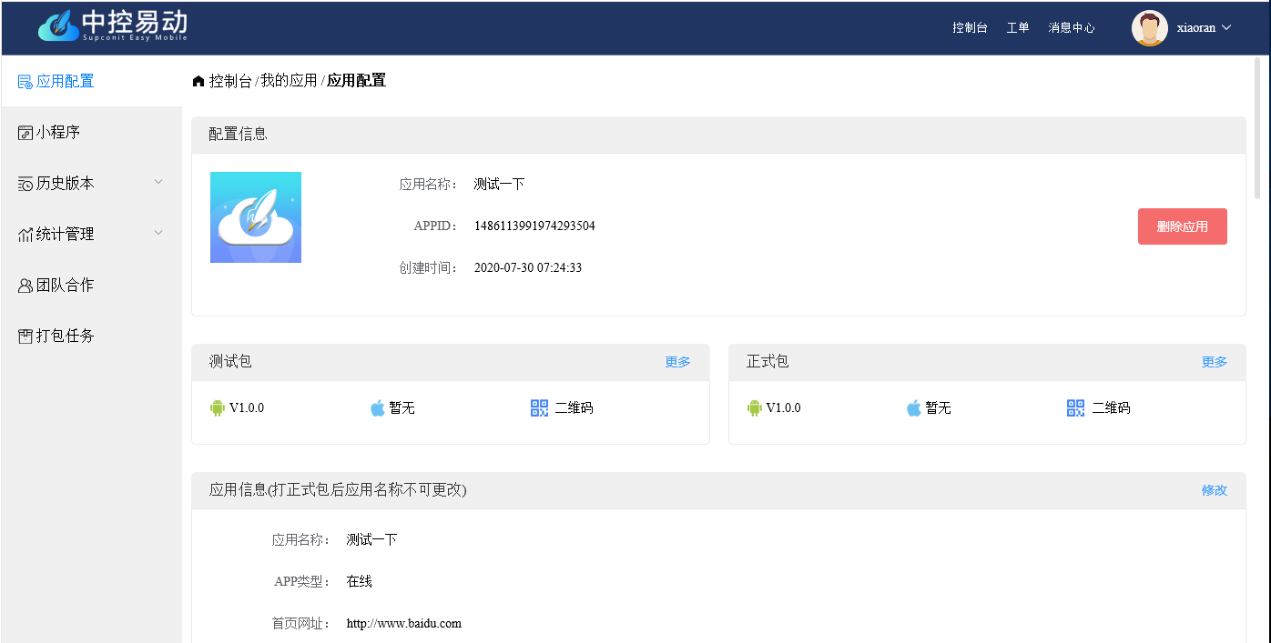Click 暂无 next to Apple in 正式包
The width and height of the screenshot is (1271, 643).
pos(938,408)
